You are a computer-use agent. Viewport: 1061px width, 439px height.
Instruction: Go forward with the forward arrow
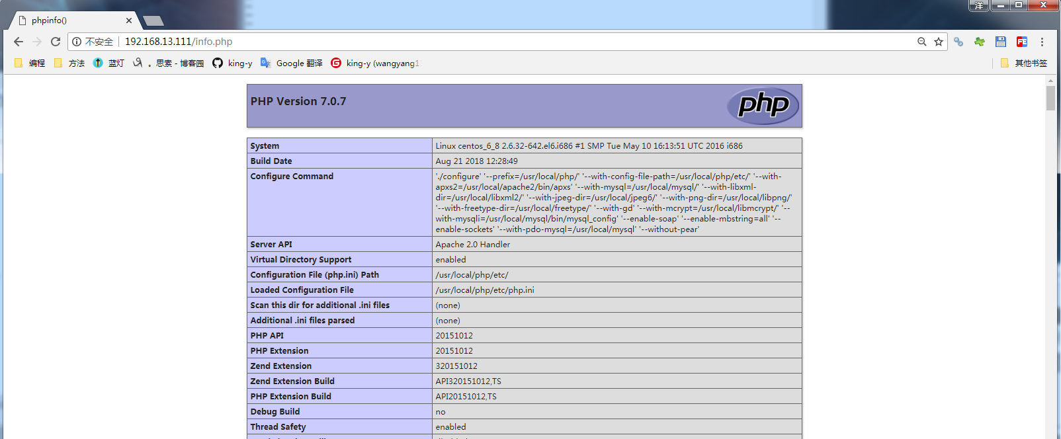pyautogui.click(x=37, y=42)
